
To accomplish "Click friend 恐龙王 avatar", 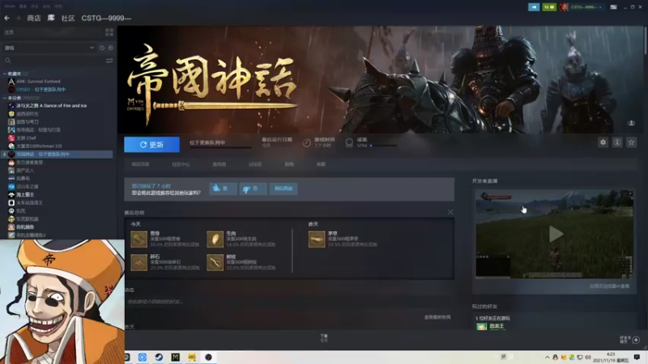I will point(481,327).
